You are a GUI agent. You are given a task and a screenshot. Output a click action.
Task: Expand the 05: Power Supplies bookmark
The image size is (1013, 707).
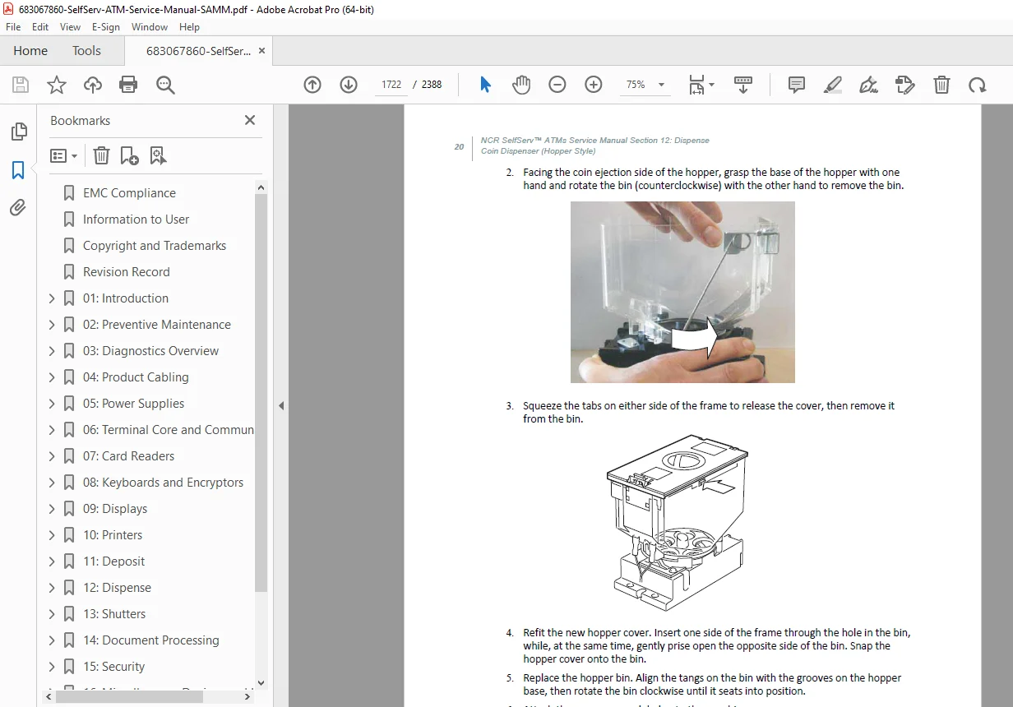pyautogui.click(x=52, y=404)
